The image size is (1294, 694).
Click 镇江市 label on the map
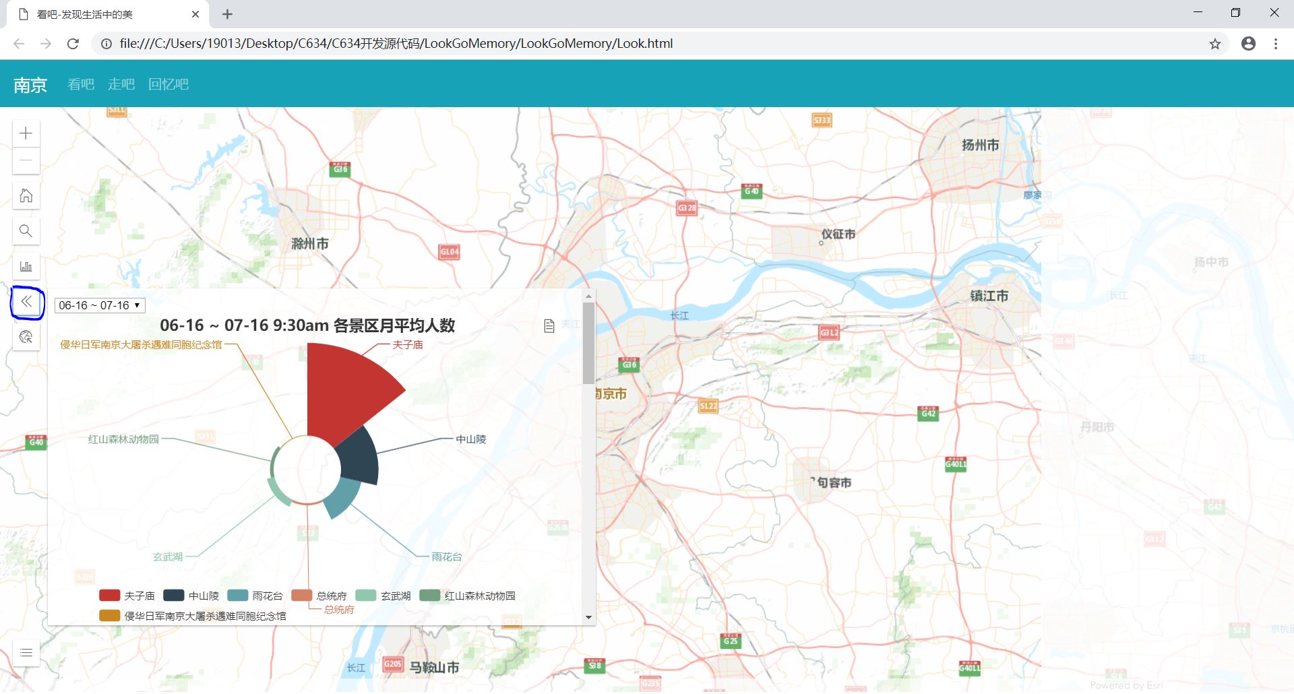point(989,296)
